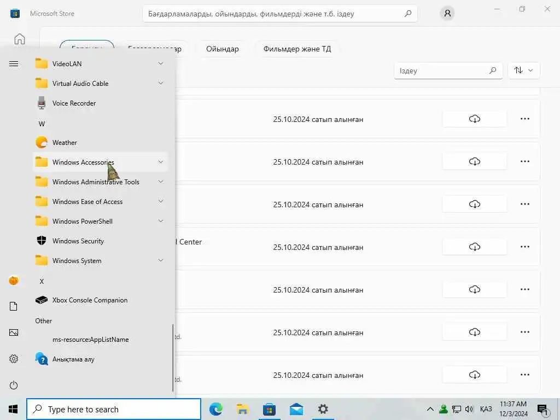Open the Анықтама алу help icon

42,359
